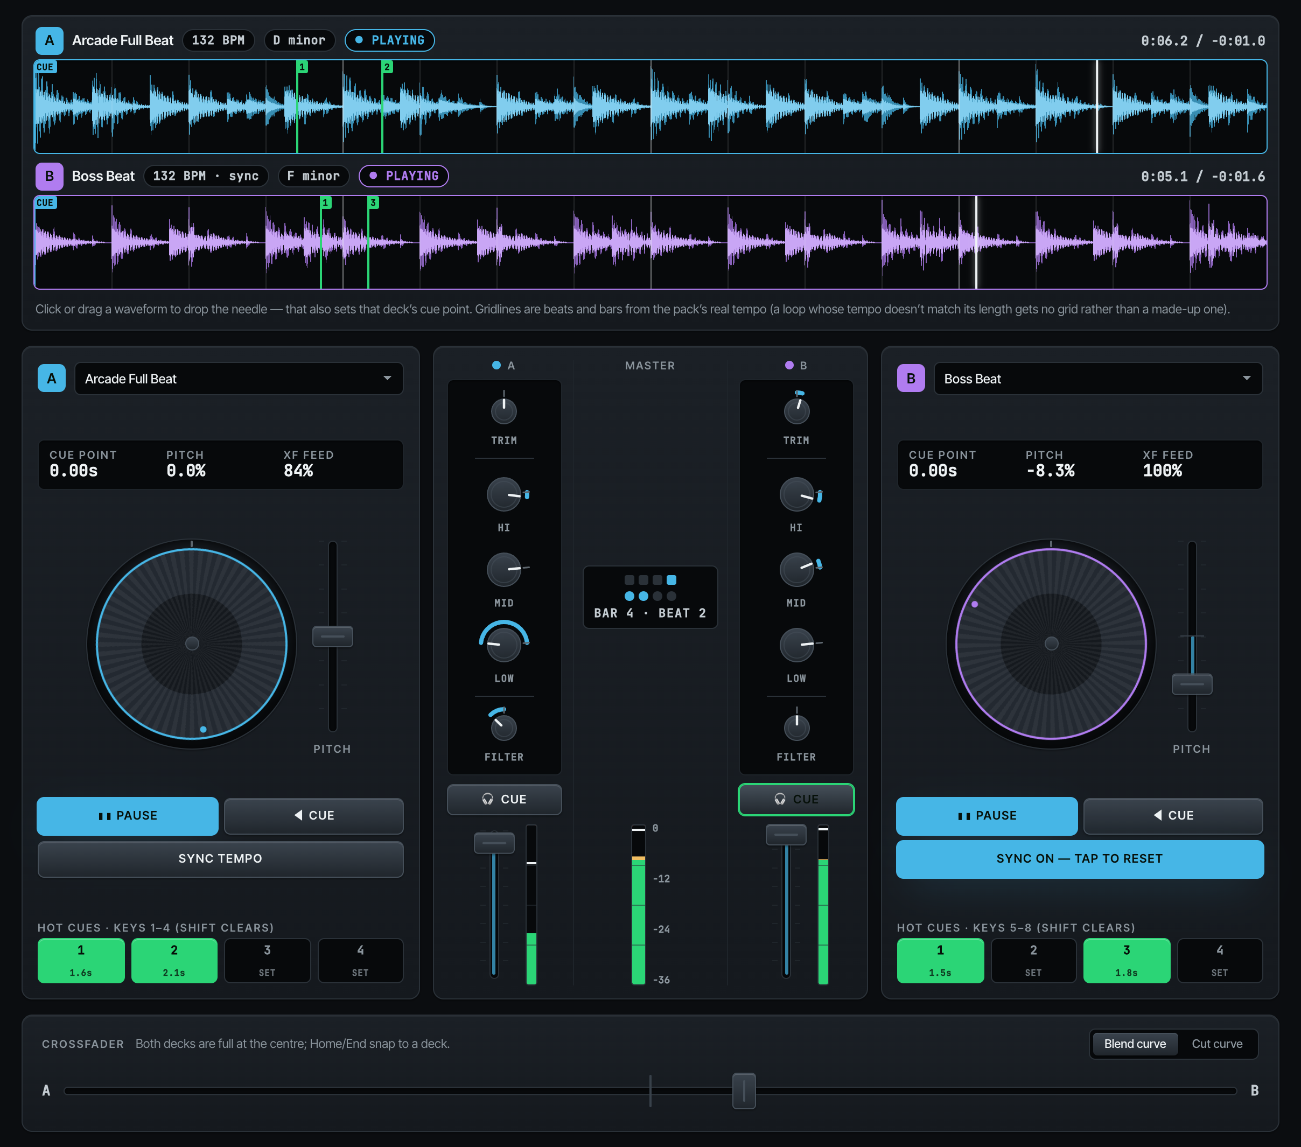Jump Deck A back to its cue point
The height and width of the screenshot is (1147, 1301).
tap(314, 815)
